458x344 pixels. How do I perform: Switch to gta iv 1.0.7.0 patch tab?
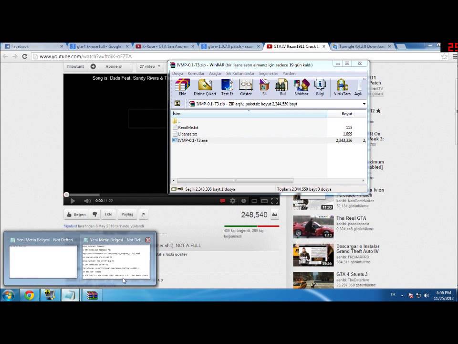[231, 46]
